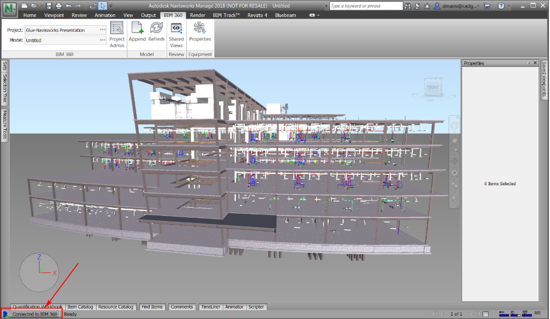Open the Customize Quick Access Toolbar dropdown
550x319 pixels.
click(x=111, y=6)
